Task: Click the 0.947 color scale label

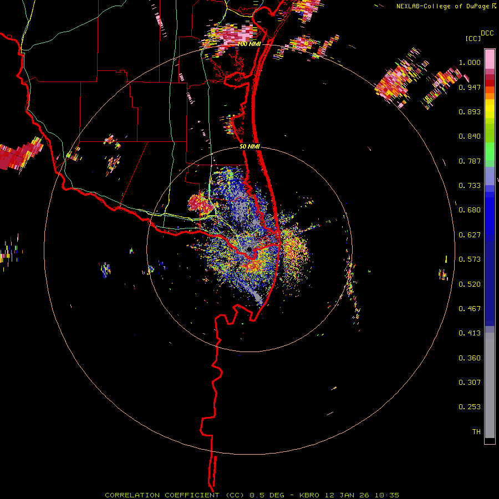Action: [x=470, y=87]
